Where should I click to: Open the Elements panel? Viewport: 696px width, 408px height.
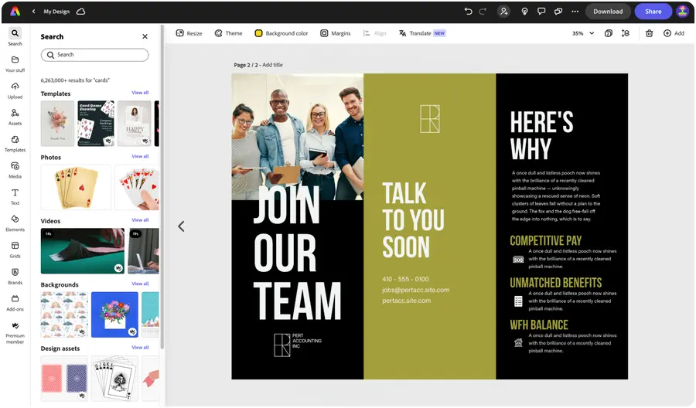(x=15, y=223)
